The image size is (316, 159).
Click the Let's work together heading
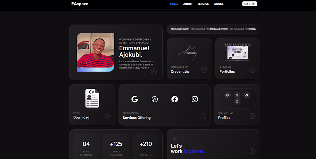click(x=188, y=149)
